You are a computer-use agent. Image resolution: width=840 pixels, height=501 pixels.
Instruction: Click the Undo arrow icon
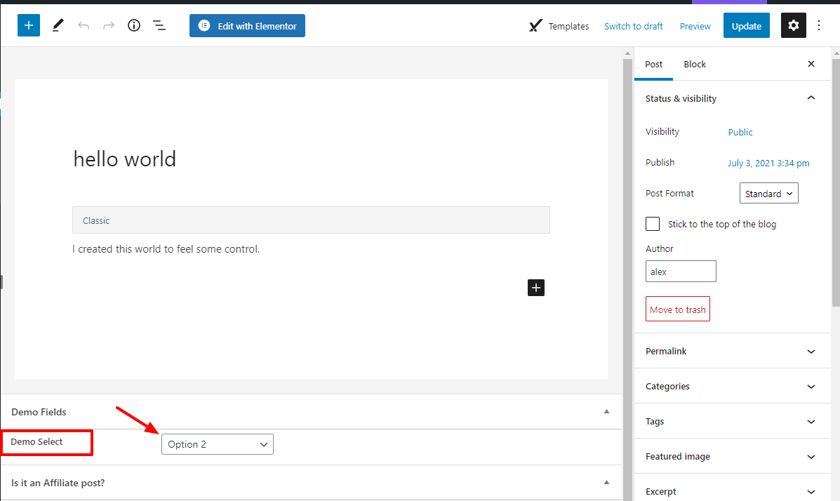(x=84, y=26)
